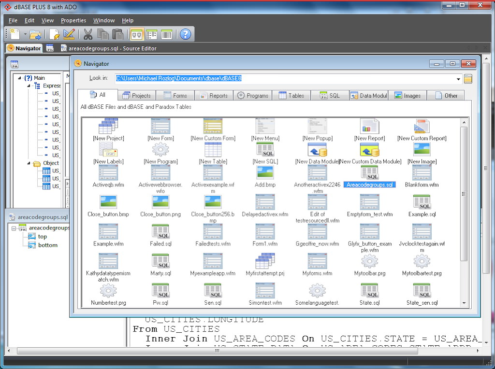Click the New file toolbar icon

coord(15,34)
